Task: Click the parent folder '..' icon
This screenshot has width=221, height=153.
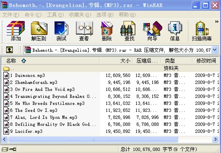Action: pos(6,69)
